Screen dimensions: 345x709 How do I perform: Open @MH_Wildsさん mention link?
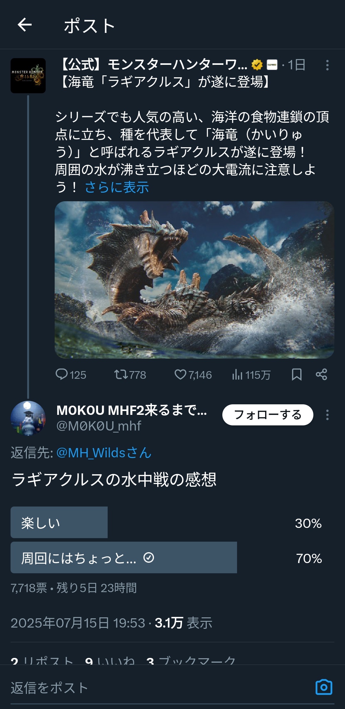click(104, 453)
